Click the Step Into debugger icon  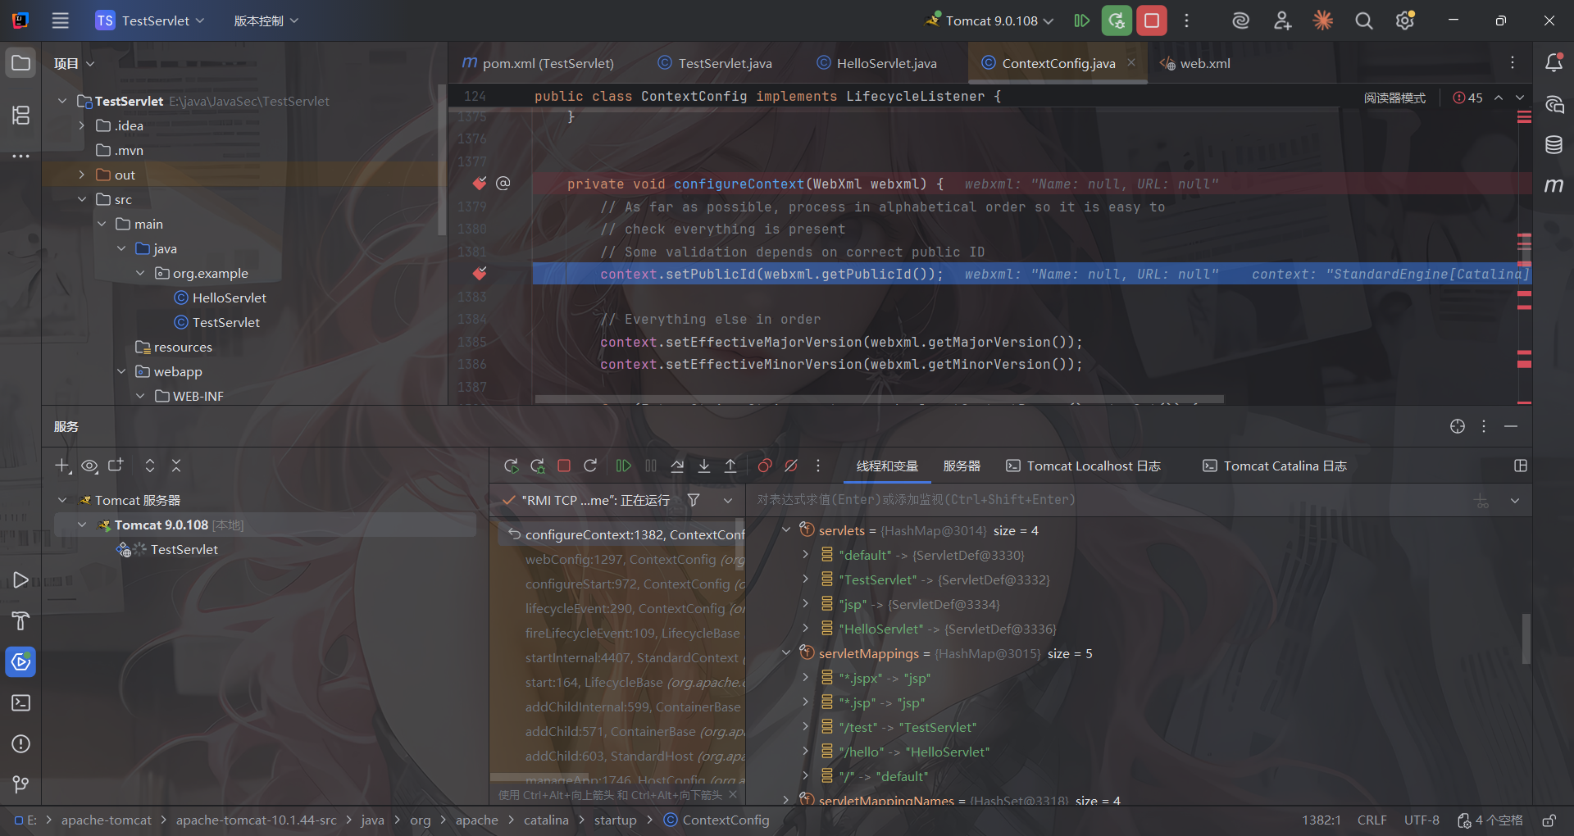pyautogui.click(x=704, y=466)
